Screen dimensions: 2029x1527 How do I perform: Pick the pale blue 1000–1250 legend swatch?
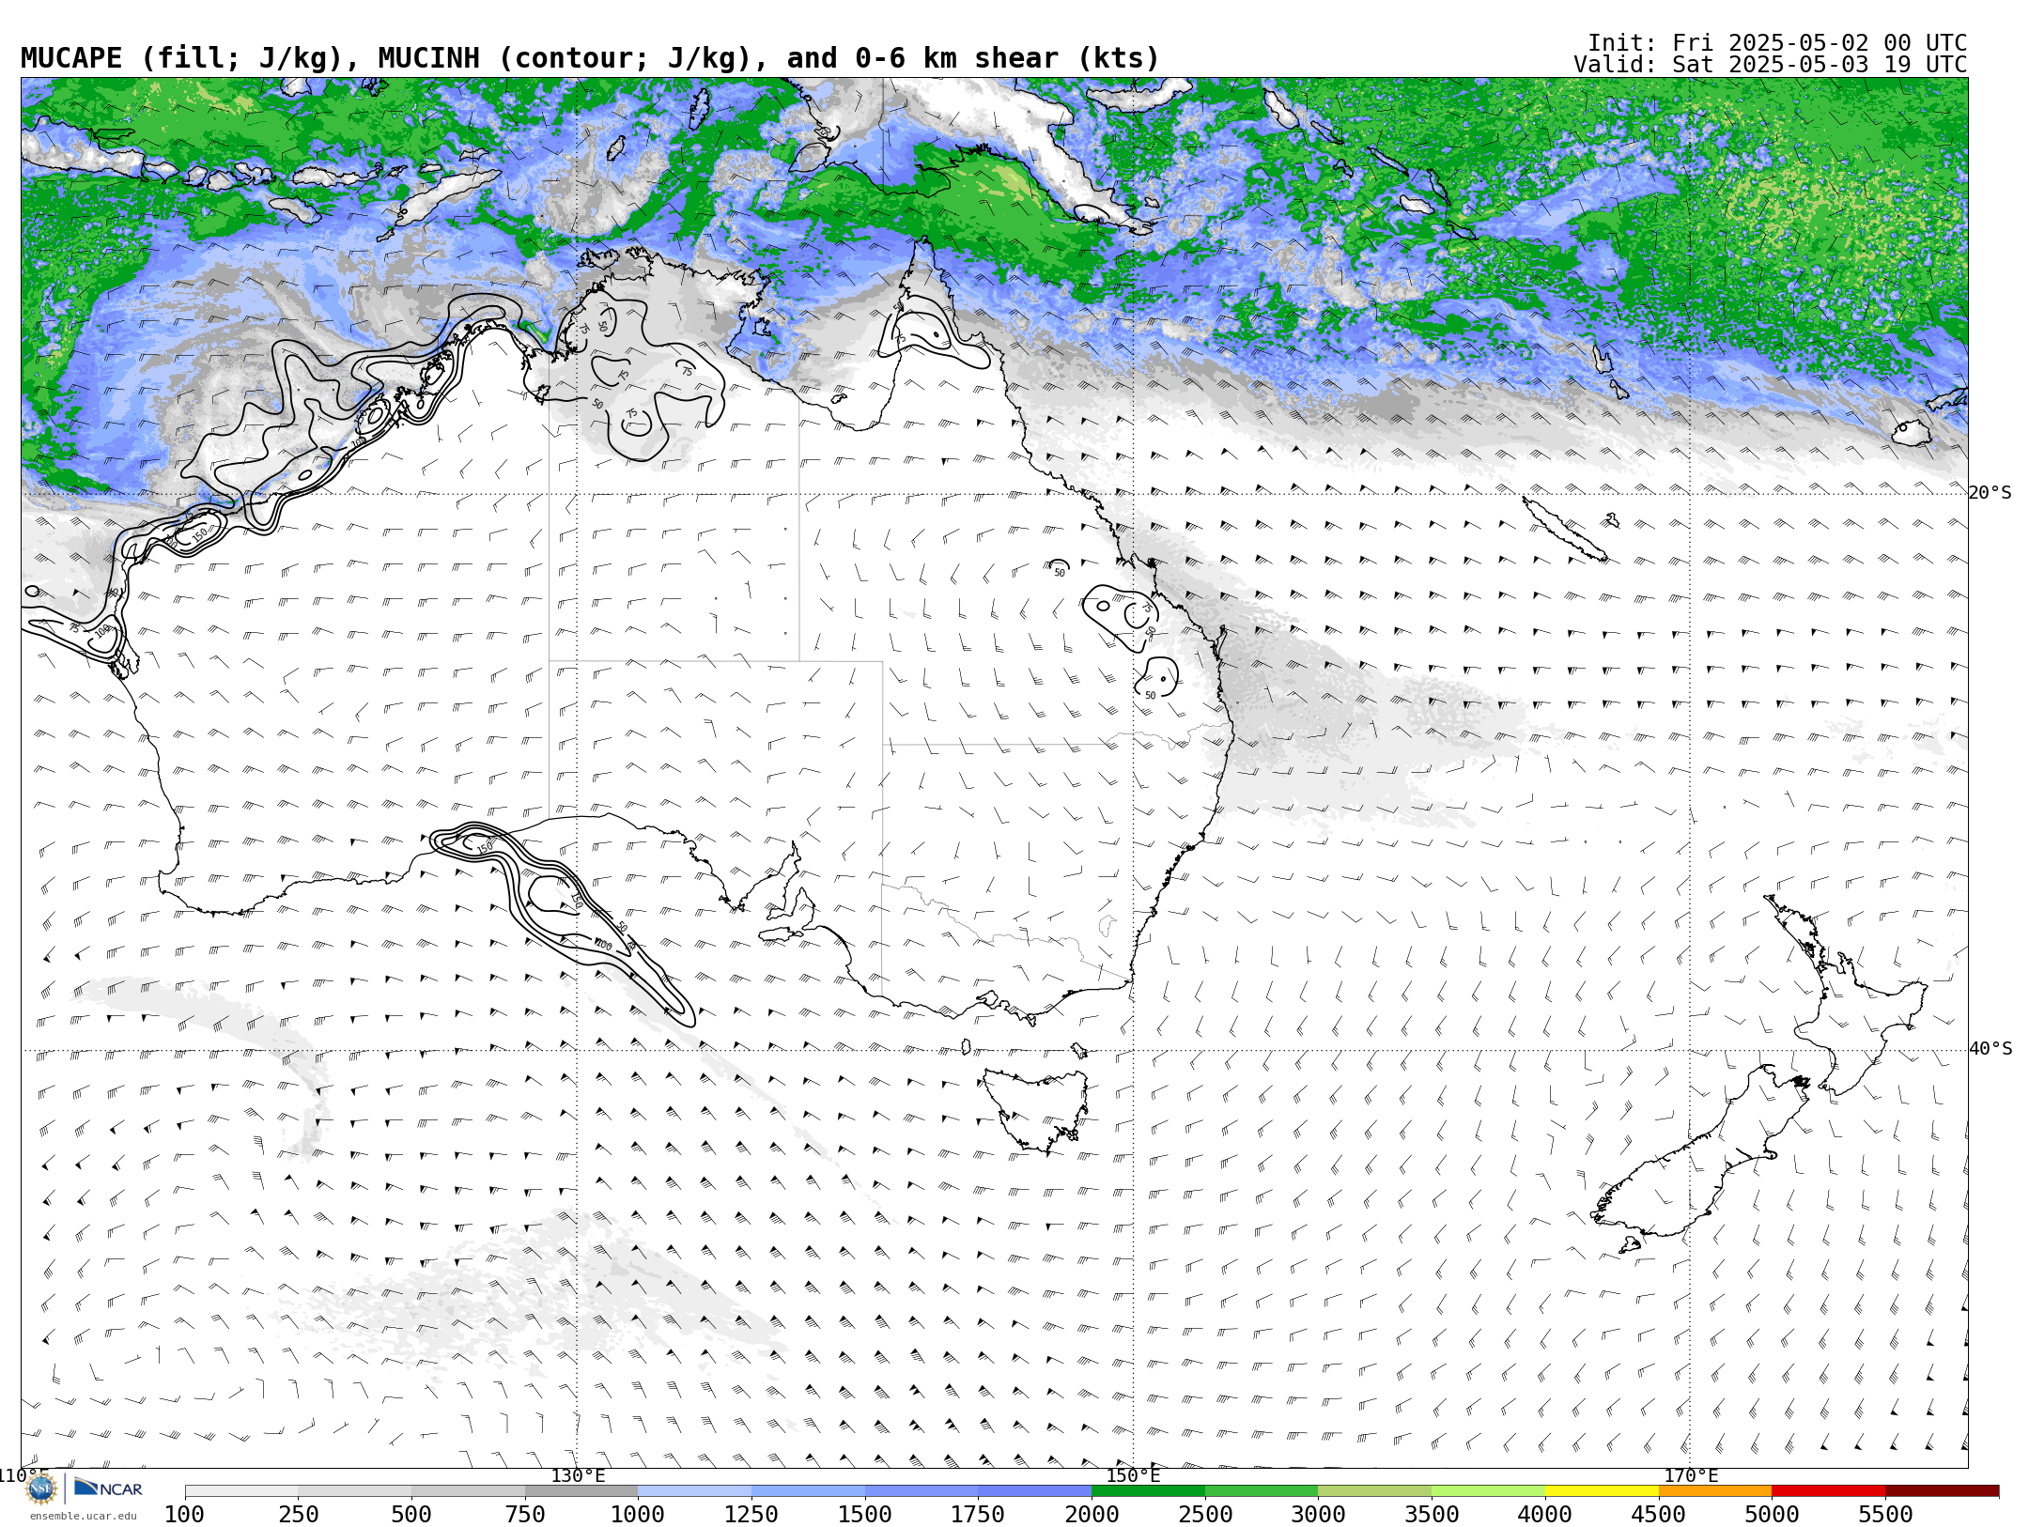695,1491
